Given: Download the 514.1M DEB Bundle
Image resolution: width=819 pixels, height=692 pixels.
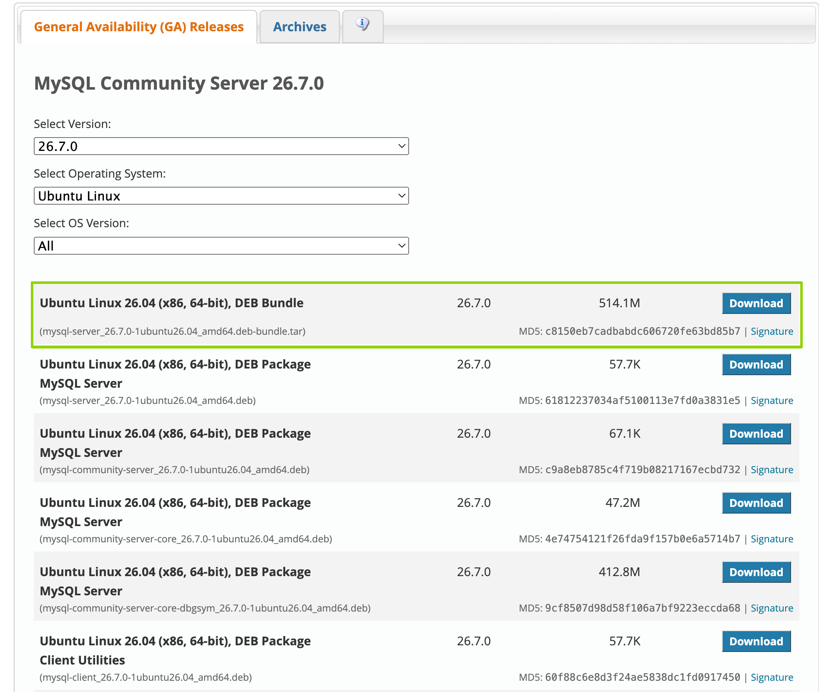Looking at the screenshot, I should point(756,303).
